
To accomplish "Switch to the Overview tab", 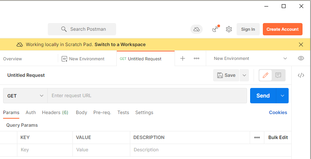I will pos(12,59).
